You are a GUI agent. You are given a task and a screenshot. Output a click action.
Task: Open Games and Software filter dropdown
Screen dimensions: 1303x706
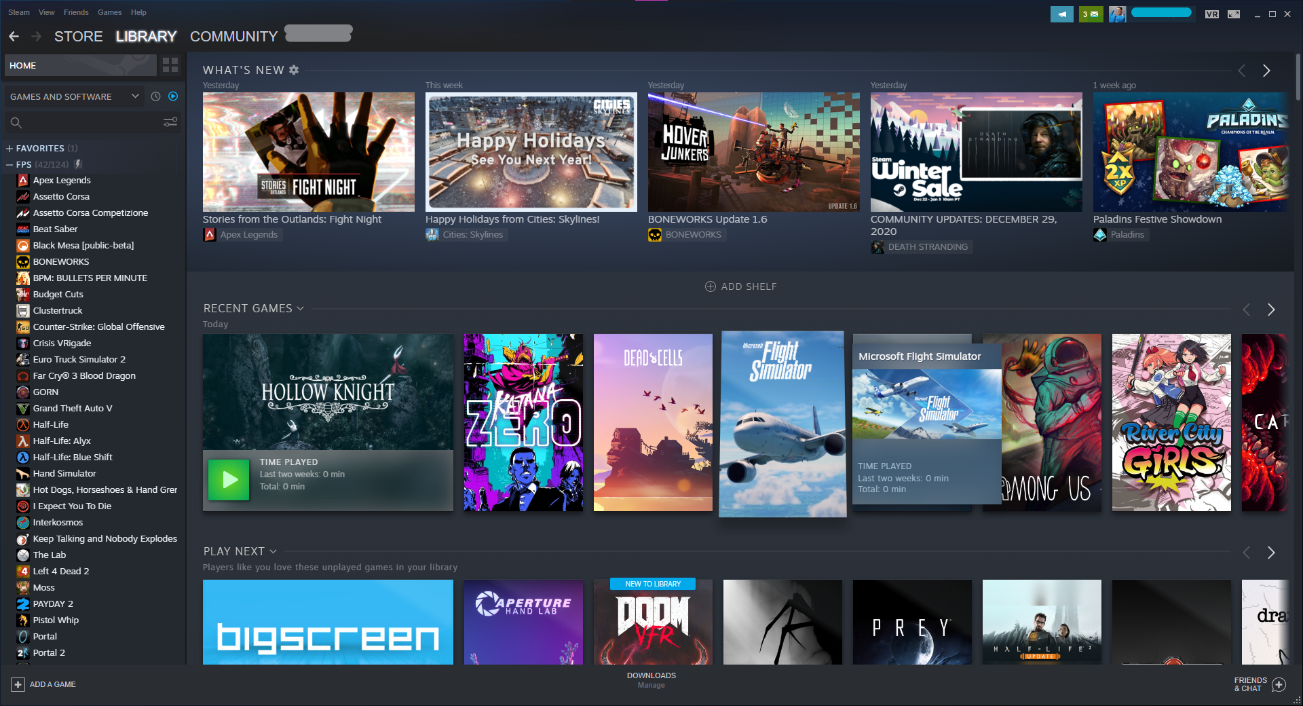(x=74, y=96)
